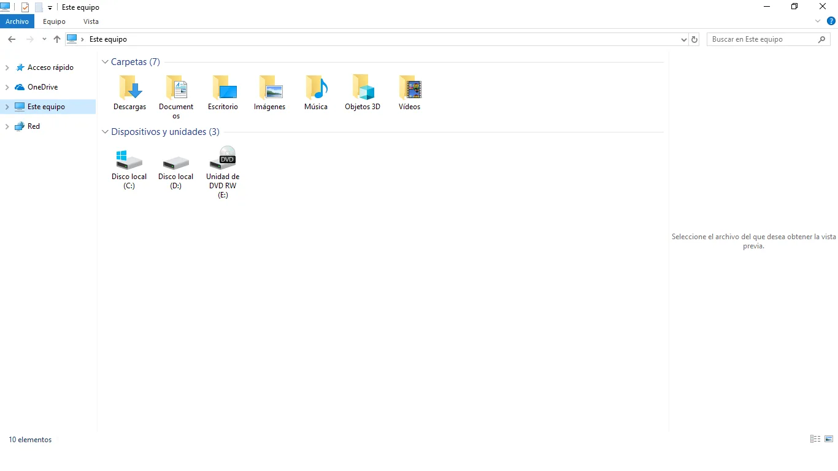
Task: Select the Objetos 3D folder icon
Action: click(363, 88)
